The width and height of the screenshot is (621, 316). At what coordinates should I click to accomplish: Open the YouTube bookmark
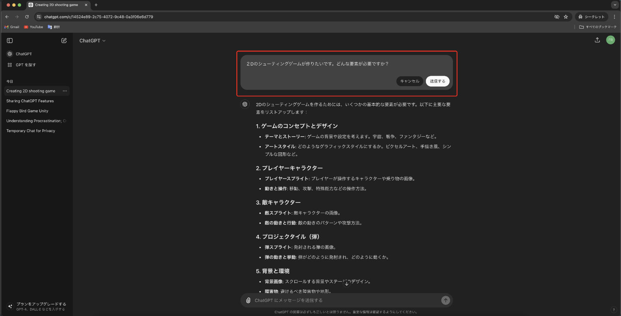click(x=34, y=27)
